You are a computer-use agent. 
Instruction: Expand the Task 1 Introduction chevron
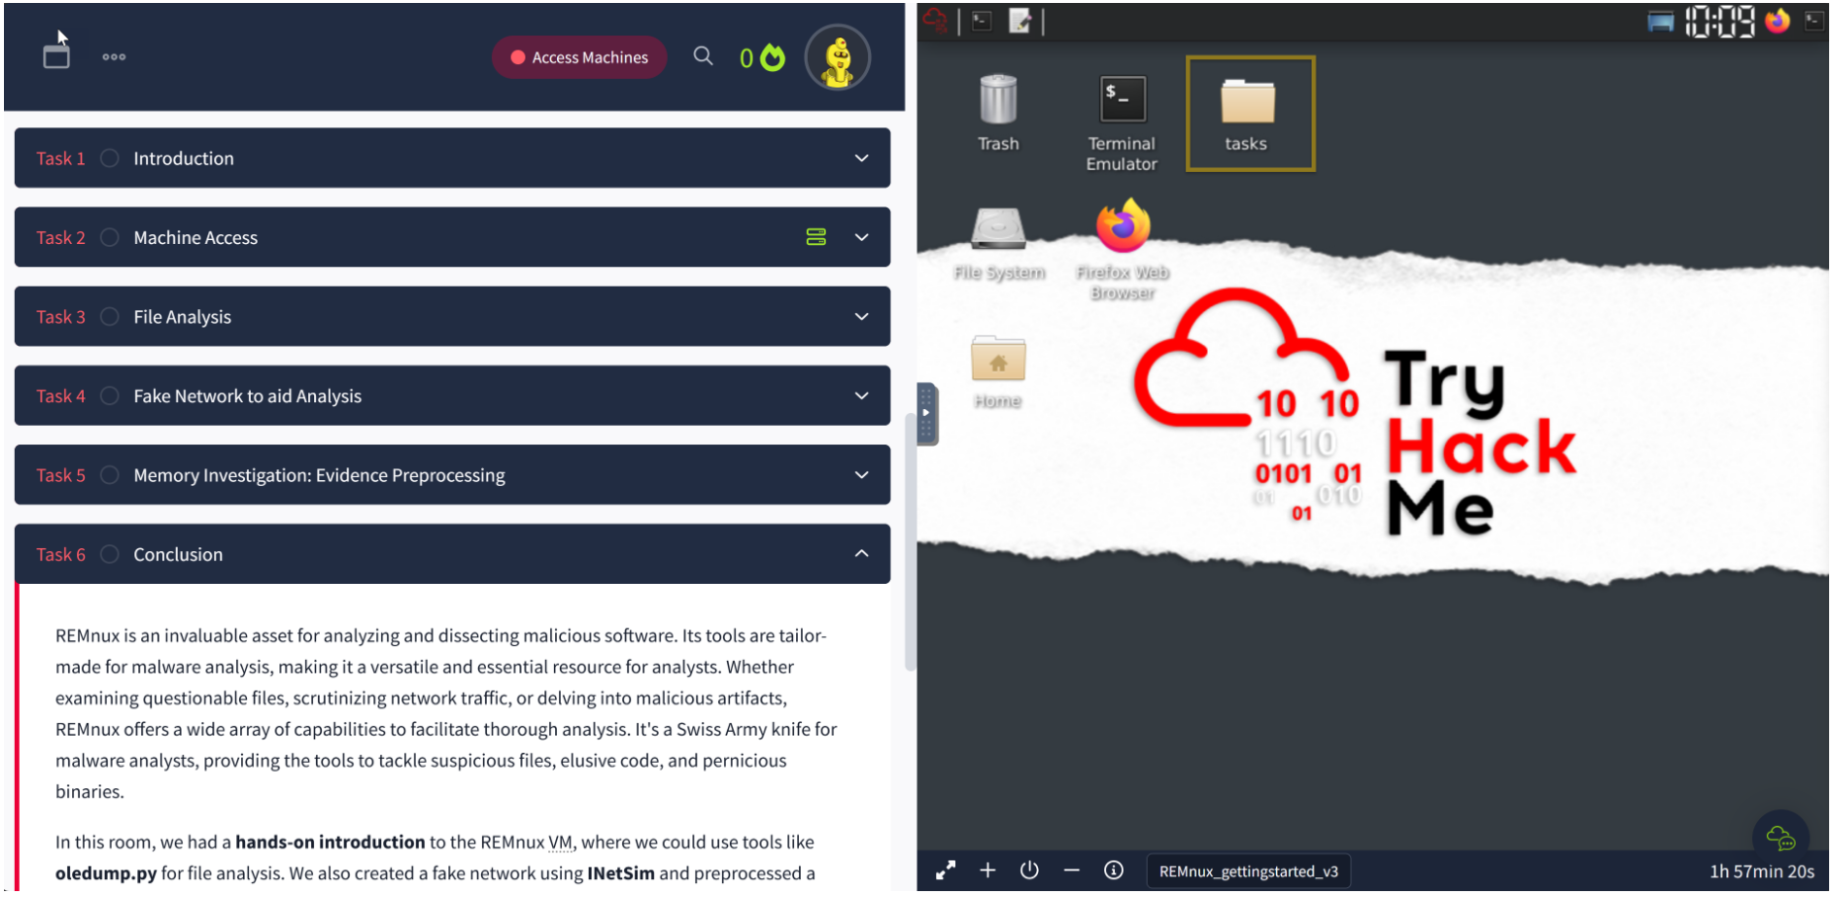[x=862, y=158]
